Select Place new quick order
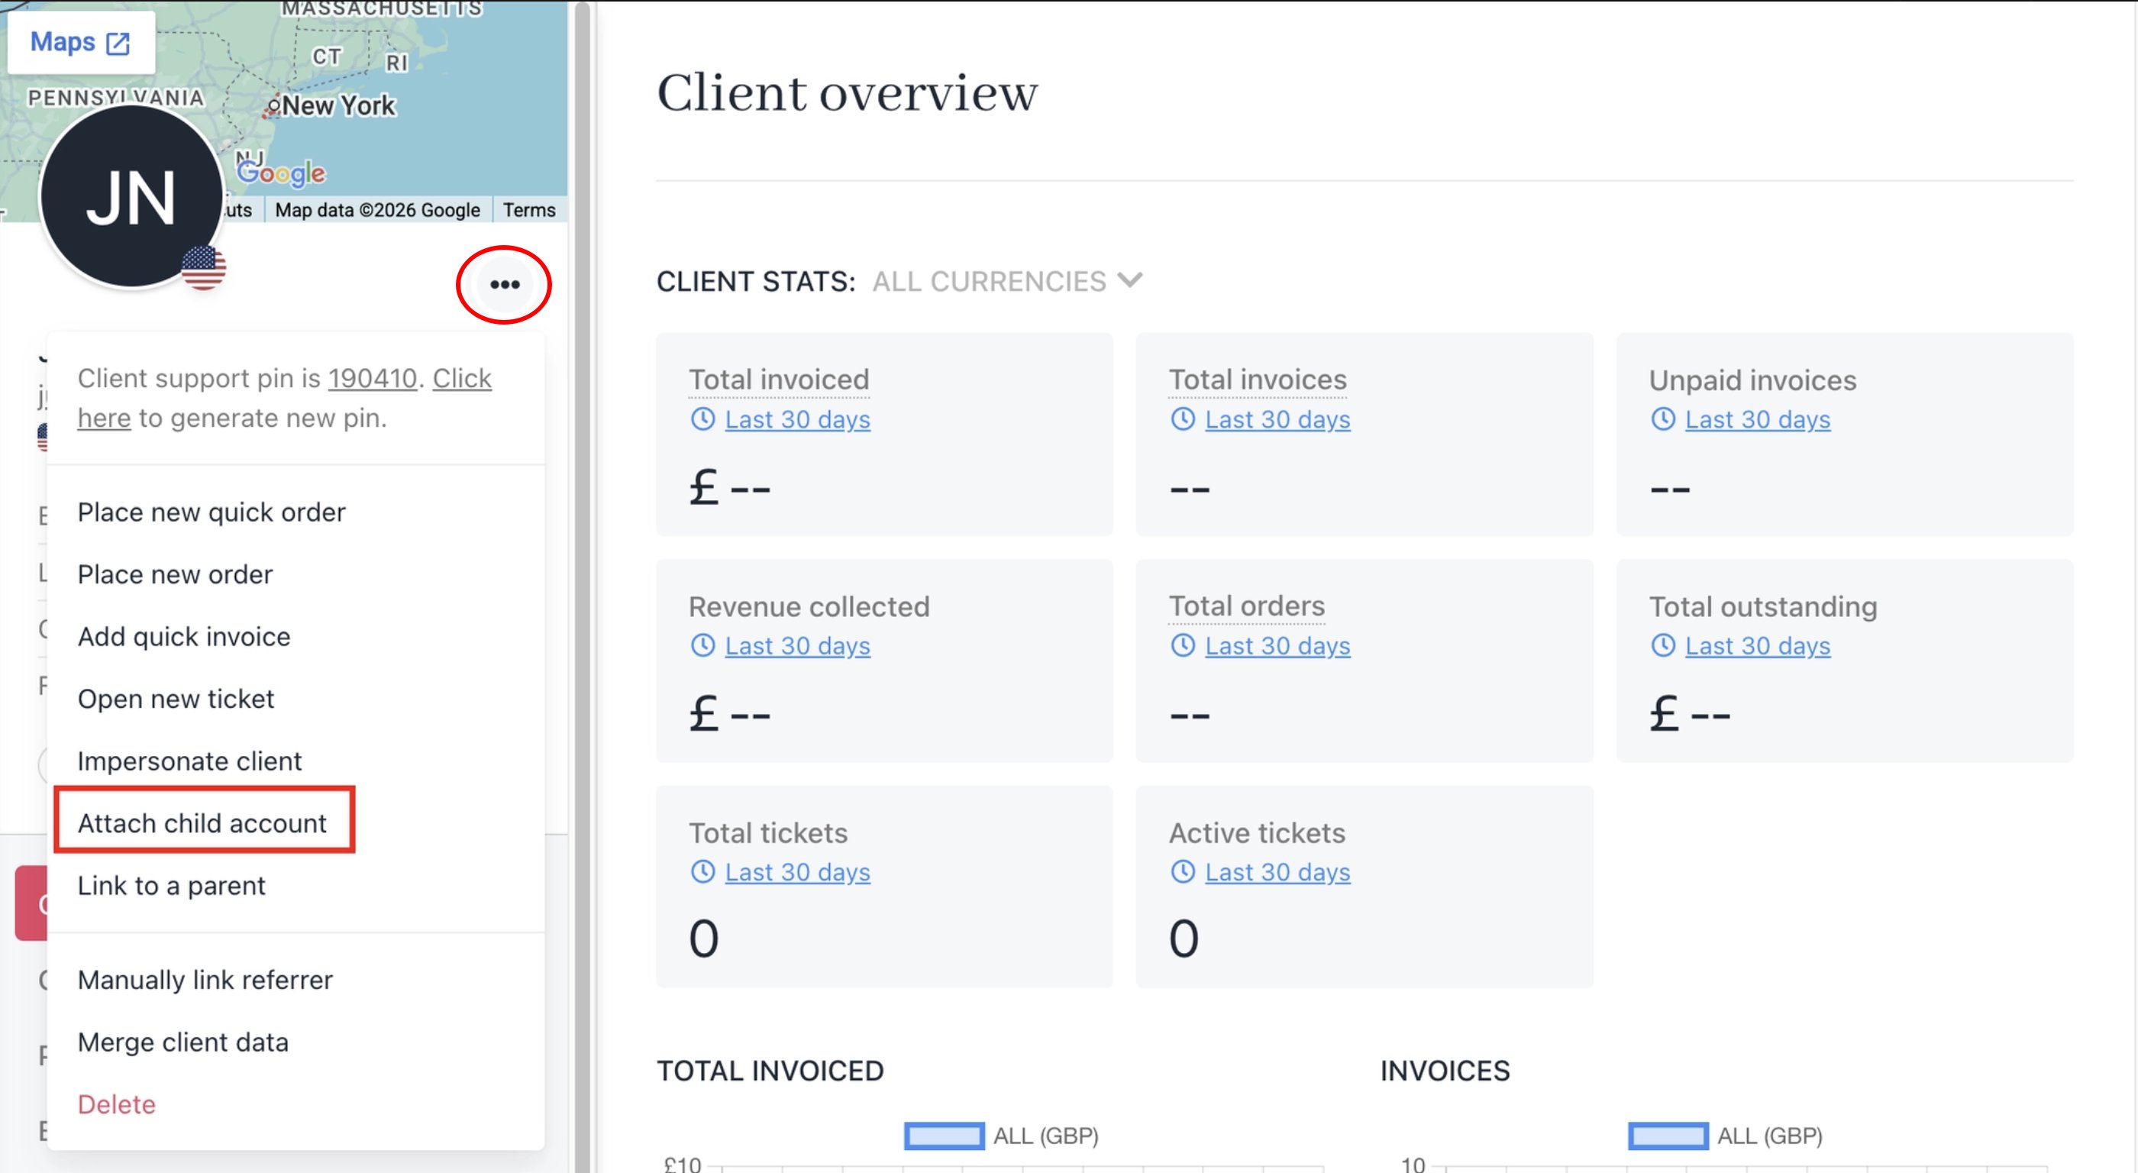Image resolution: width=2138 pixels, height=1173 pixels. 211,512
